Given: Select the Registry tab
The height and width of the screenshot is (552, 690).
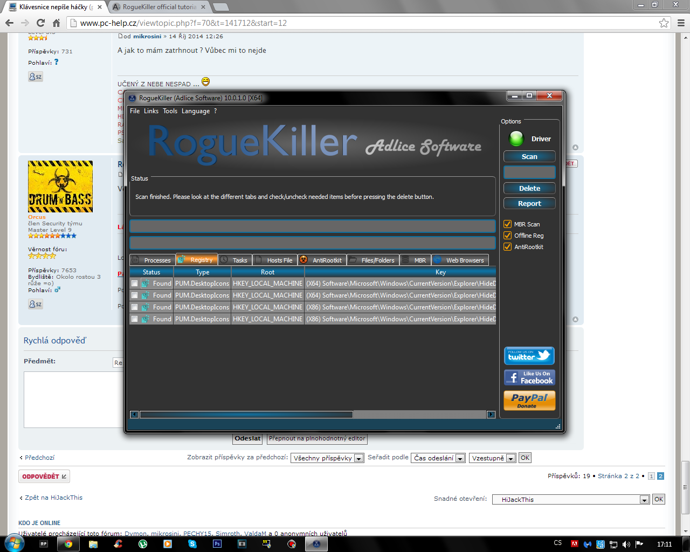Looking at the screenshot, I should [x=197, y=259].
